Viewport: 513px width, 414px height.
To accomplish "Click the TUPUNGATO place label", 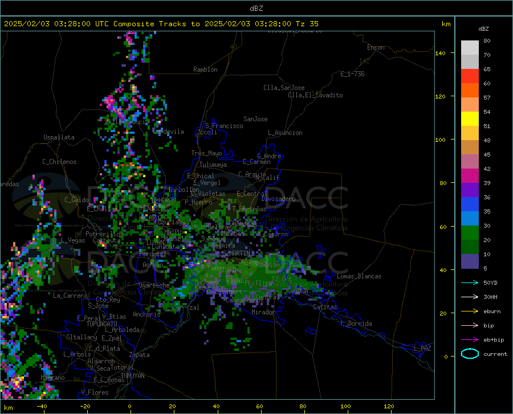I will point(102,324).
